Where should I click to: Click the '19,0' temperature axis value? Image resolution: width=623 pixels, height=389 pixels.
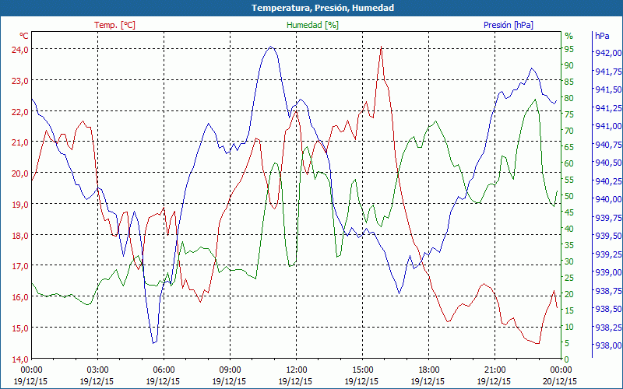tap(20, 205)
